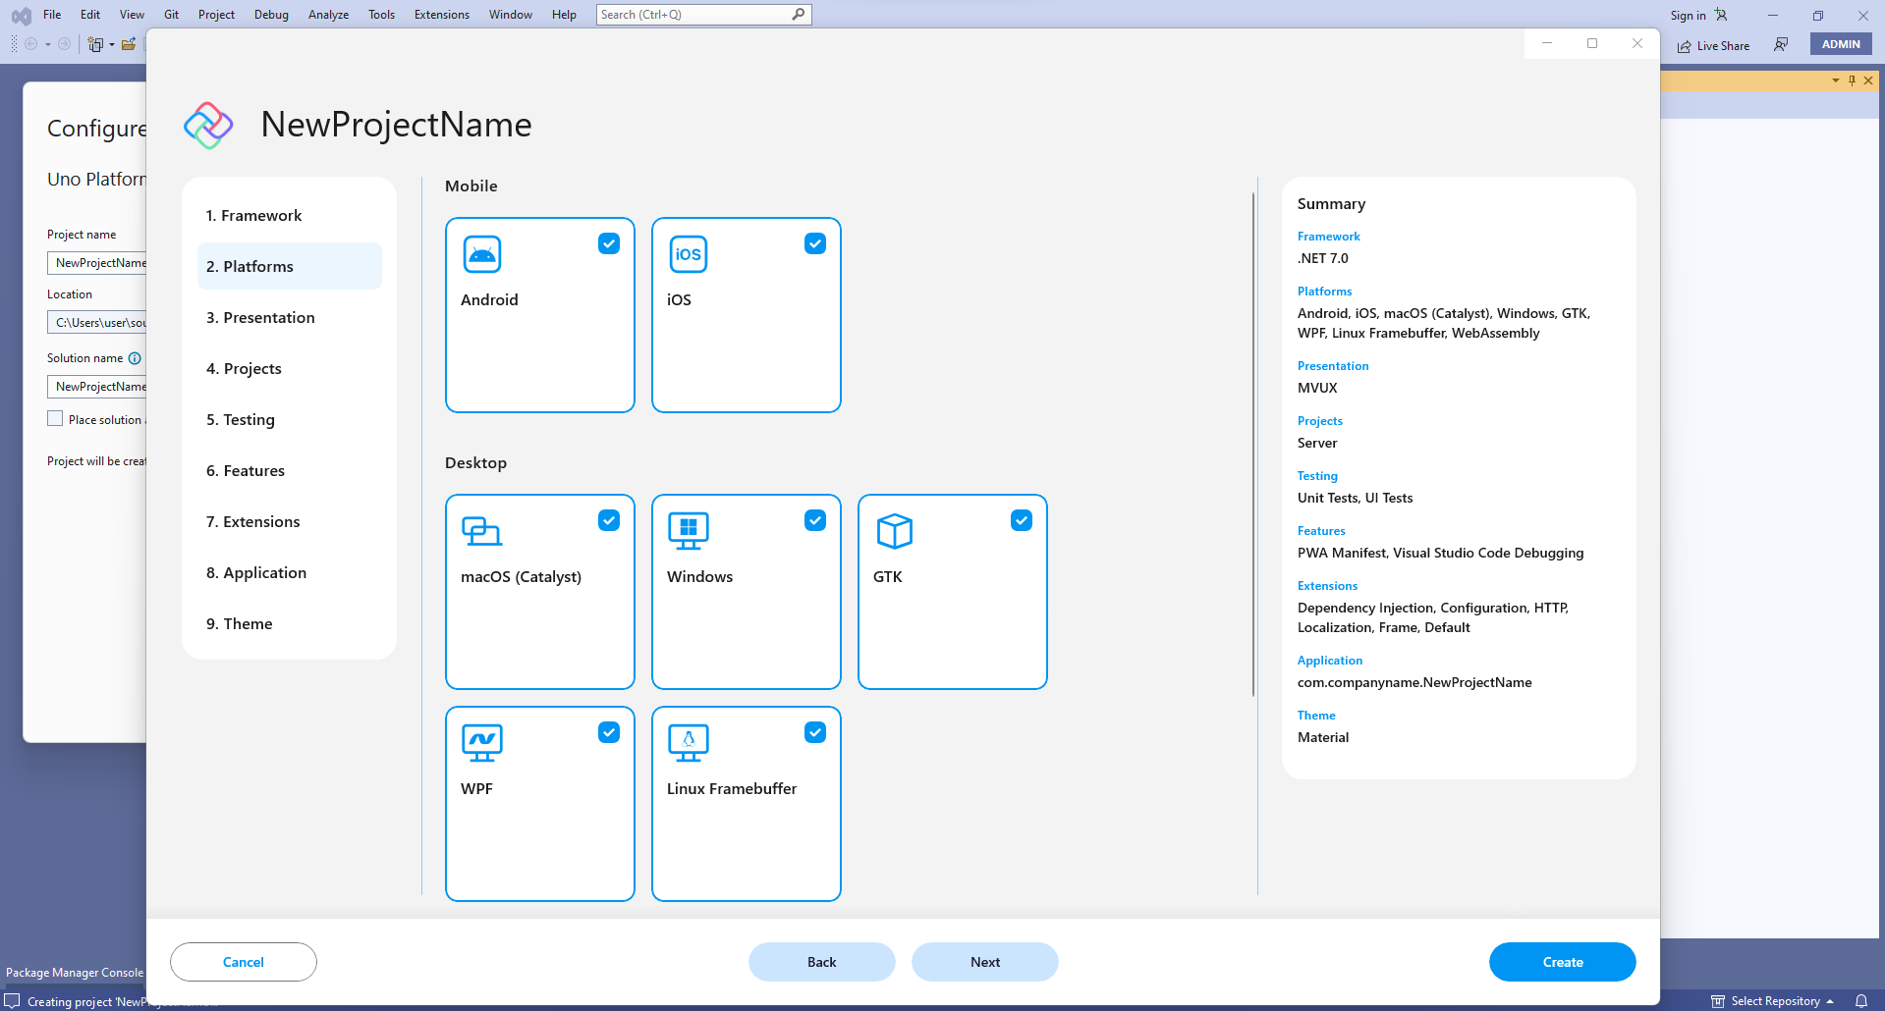
Task: Uncheck the Android platform checkbox
Action: click(x=609, y=243)
